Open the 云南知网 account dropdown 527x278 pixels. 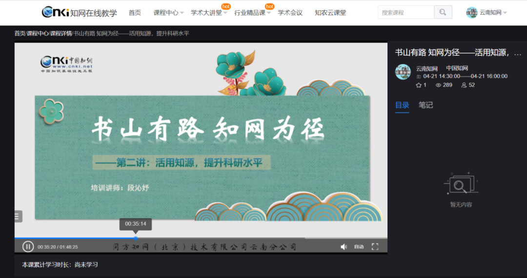pos(493,12)
